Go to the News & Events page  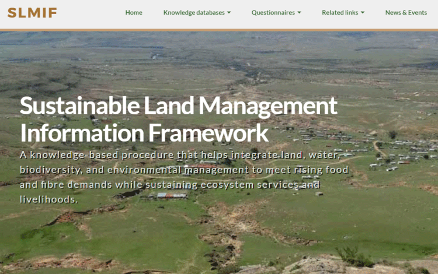[406, 13]
